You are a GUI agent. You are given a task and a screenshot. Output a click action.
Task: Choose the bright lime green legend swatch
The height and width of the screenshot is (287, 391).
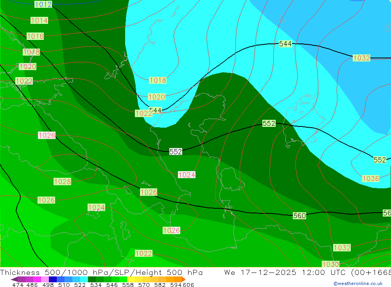pyautogui.click(x=123, y=279)
